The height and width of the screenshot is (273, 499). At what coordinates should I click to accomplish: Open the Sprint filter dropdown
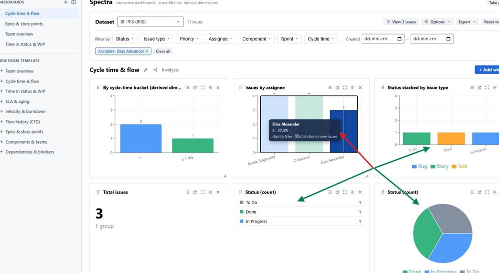tap(289, 39)
